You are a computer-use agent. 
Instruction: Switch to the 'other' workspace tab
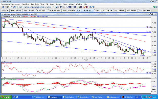tap(97, 10)
